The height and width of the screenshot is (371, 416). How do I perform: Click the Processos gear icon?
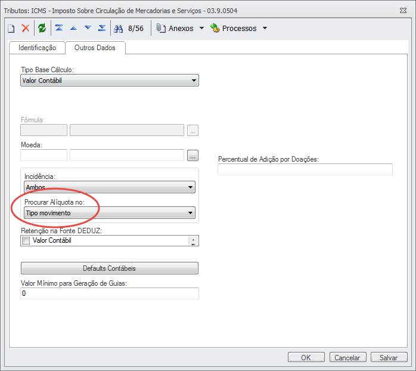point(215,28)
